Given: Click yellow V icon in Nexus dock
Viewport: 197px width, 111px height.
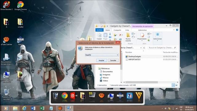Looking at the screenshot, I should 139,96.
